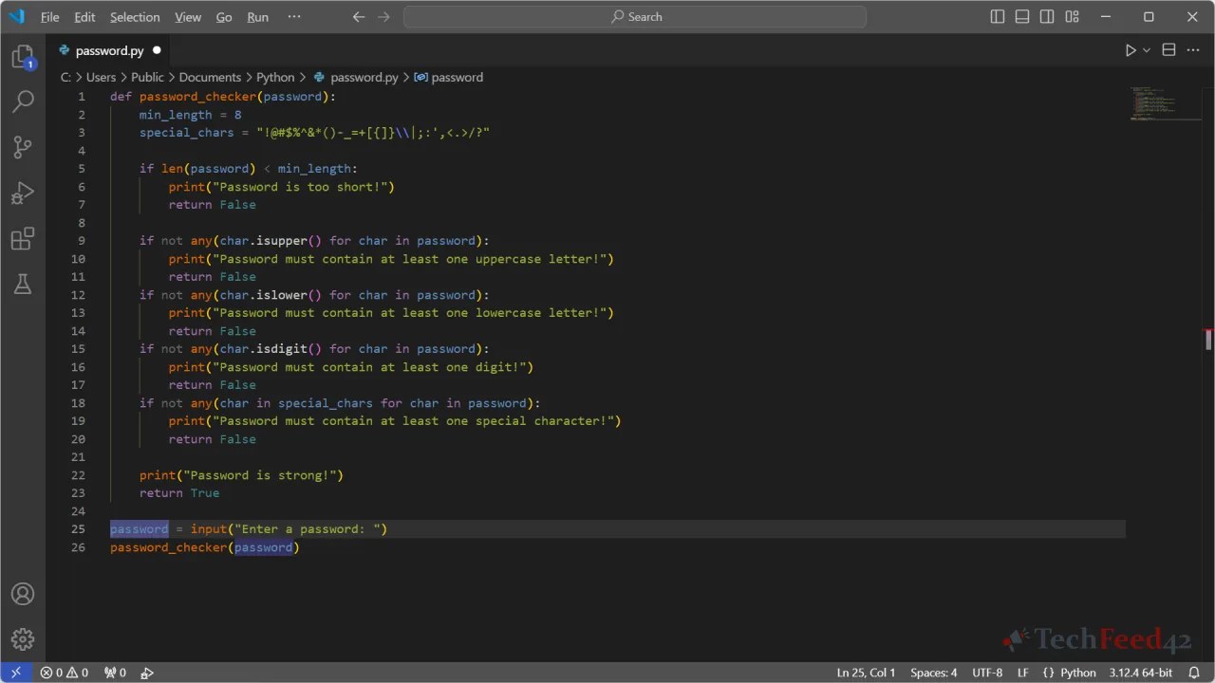Go back with the left arrow
Viewport: 1215px width, 683px height.
pos(358,17)
